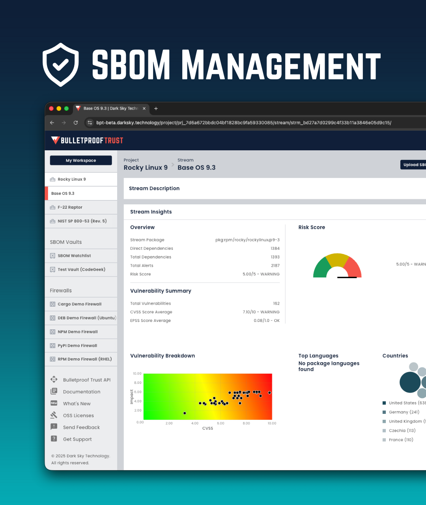Click the PyPI Demo Firewall brick icon
The image size is (426, 505).
tap(52, 346)
